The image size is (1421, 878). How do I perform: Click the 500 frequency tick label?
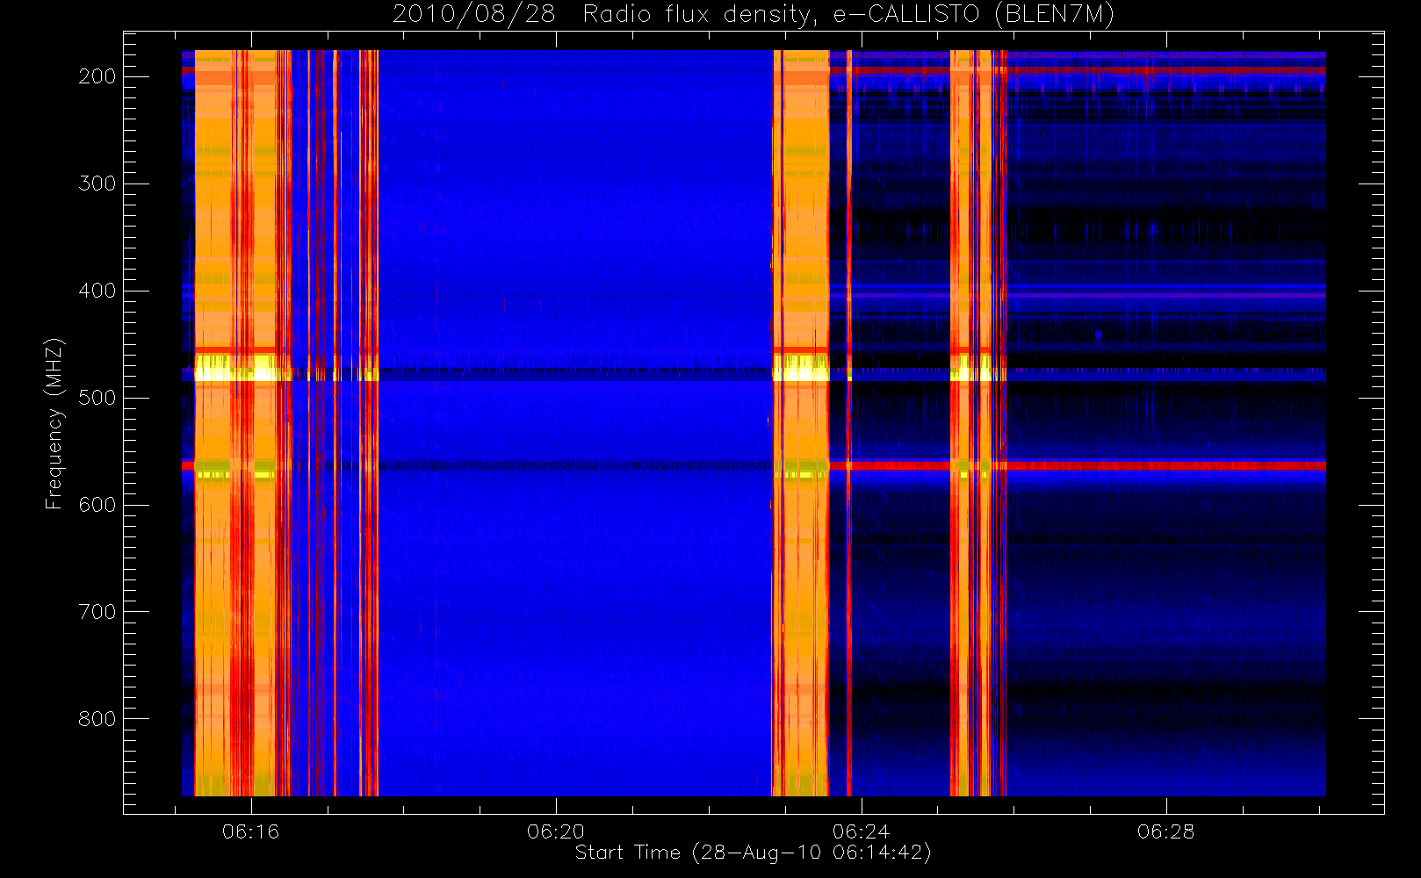(97, 398)
